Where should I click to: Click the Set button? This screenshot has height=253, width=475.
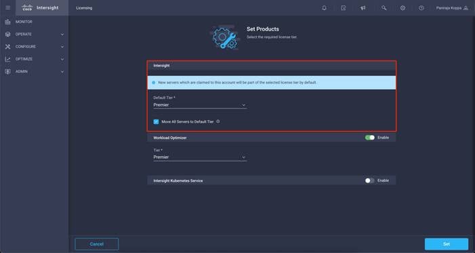447,244
